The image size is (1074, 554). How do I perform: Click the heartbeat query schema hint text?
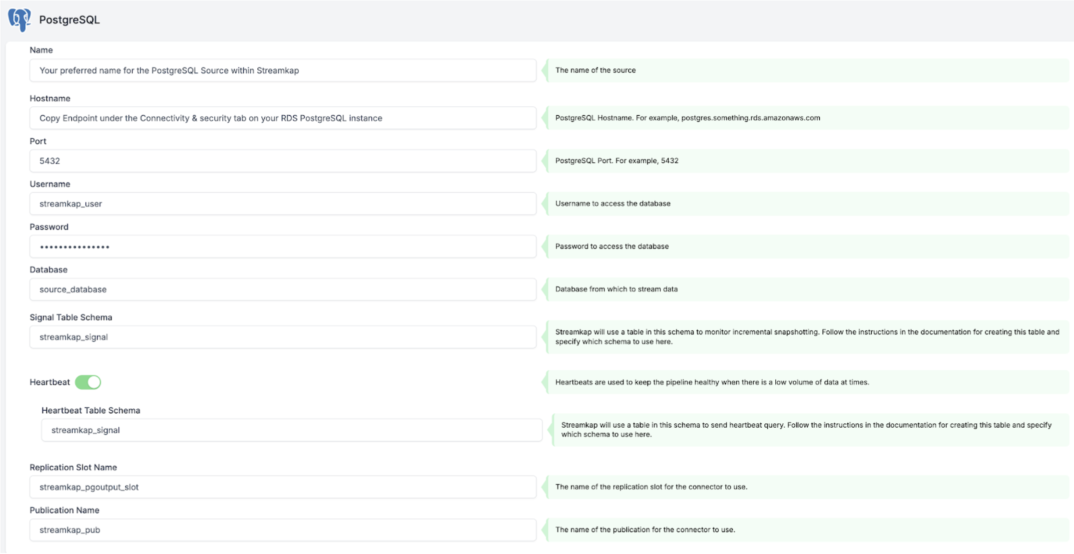pyautogui.click(x=806, y=430)
